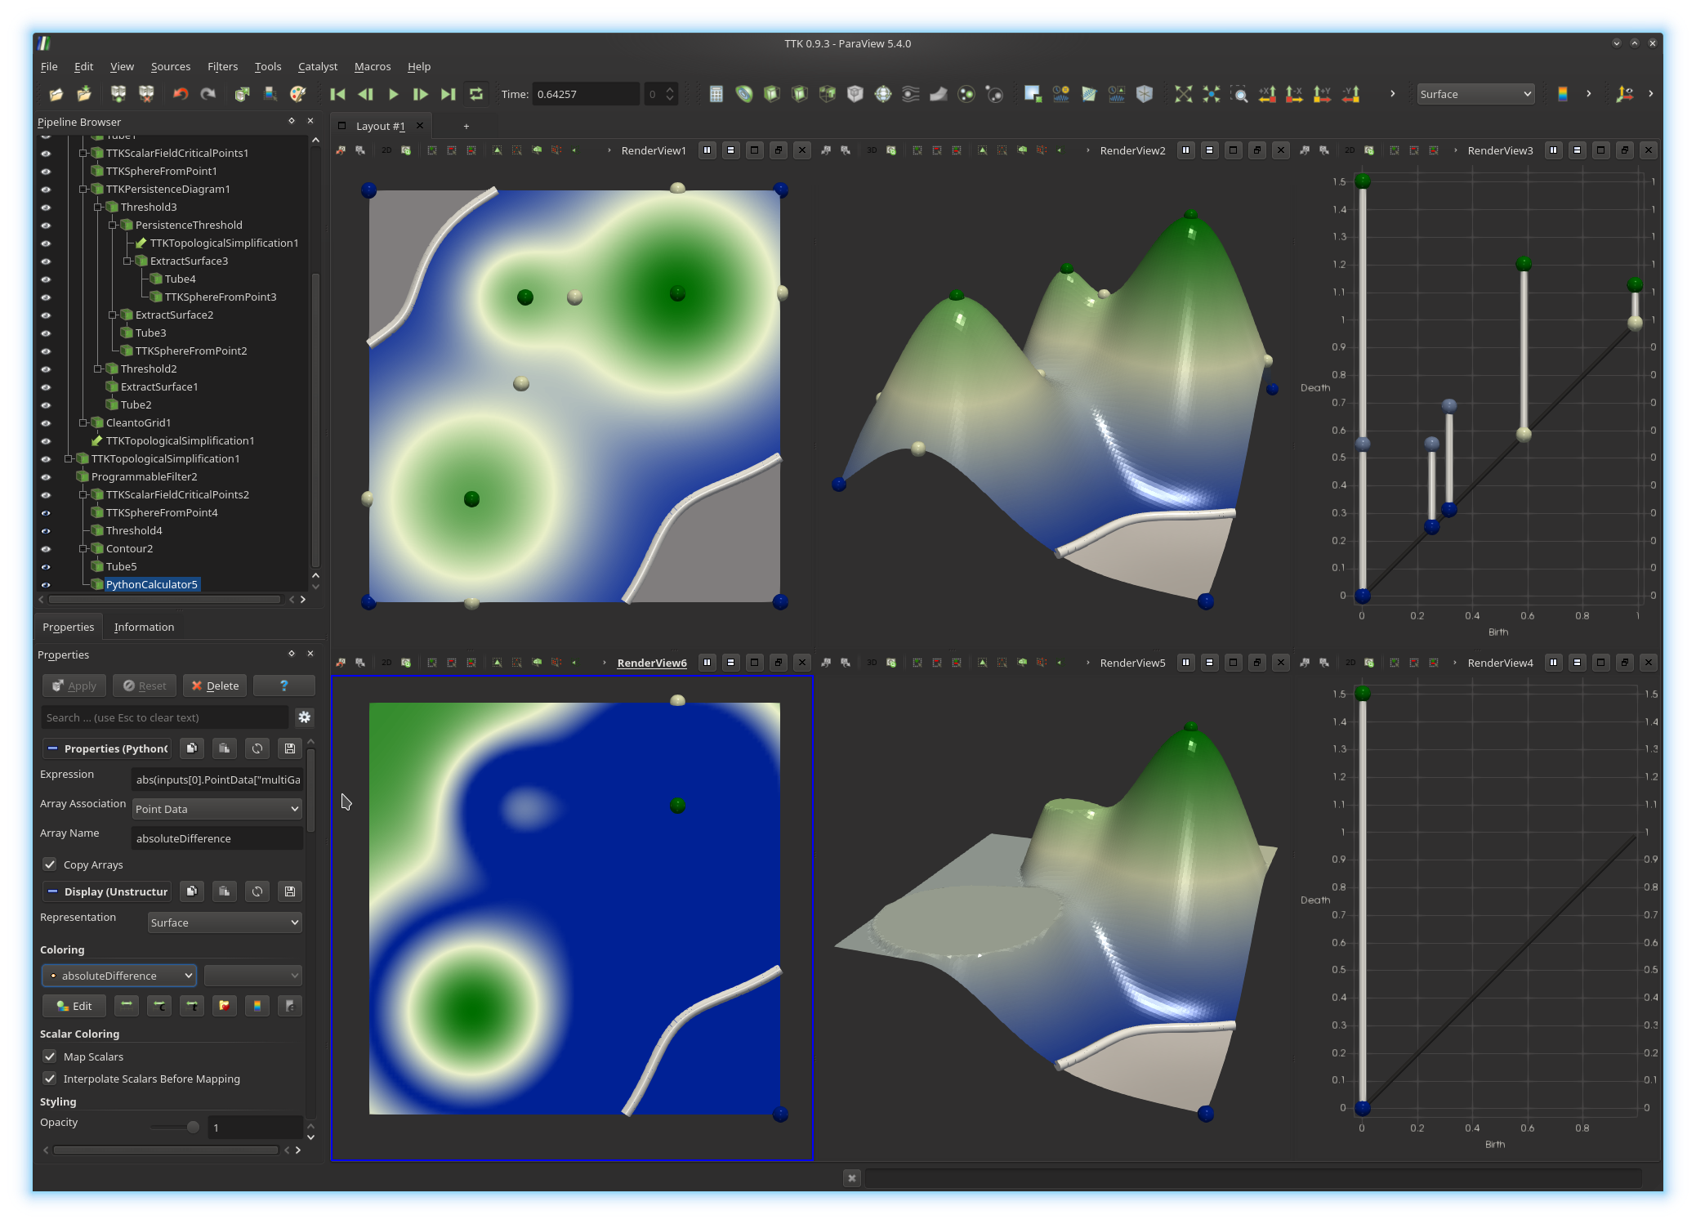Toggle the animation Loop button
Viewport: 1696px width, 1224px height.
(x=476, y=94)
